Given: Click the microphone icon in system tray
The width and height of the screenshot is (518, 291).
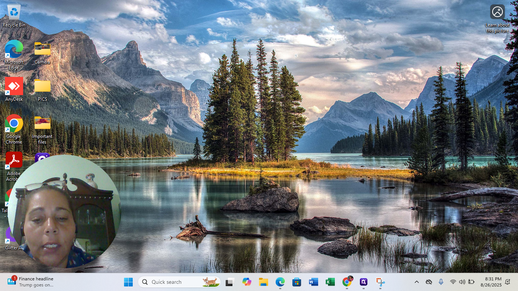Looking at the screenshot, I should [x=441, y=282].
